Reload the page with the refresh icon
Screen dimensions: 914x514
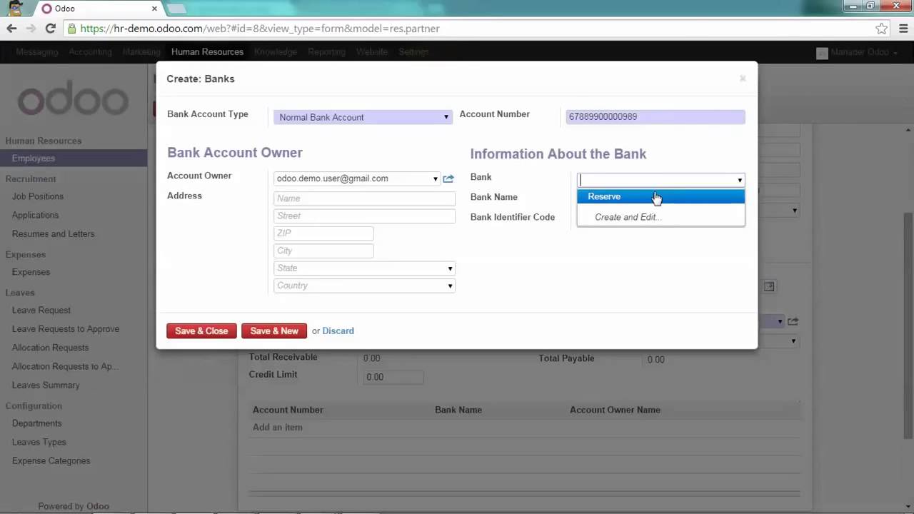[50, 29]
